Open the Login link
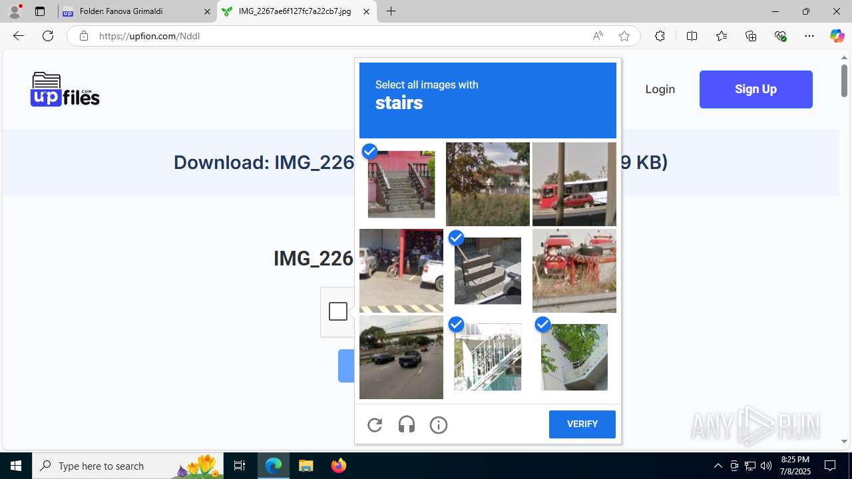The width and height of the screenshot is (852, 479). (660, 89)
